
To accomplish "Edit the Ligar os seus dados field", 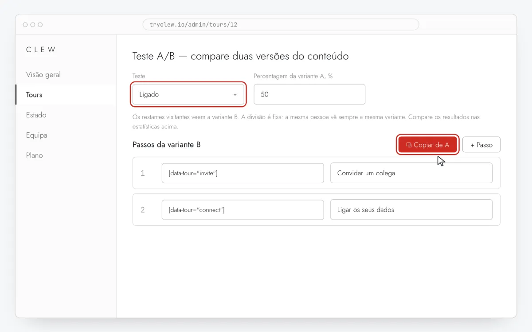I will [411, 210].
